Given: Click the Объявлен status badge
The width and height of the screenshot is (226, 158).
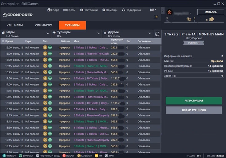Looking at the screenshot, I should pos(194,43).
